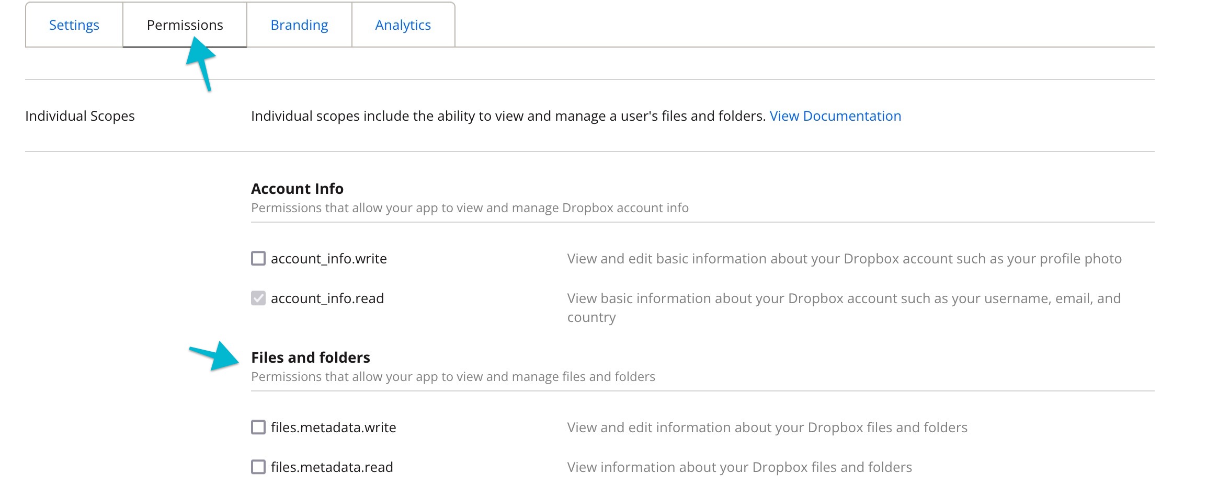
Task: Click the Files and folders heading
Action: click(310, 357)
